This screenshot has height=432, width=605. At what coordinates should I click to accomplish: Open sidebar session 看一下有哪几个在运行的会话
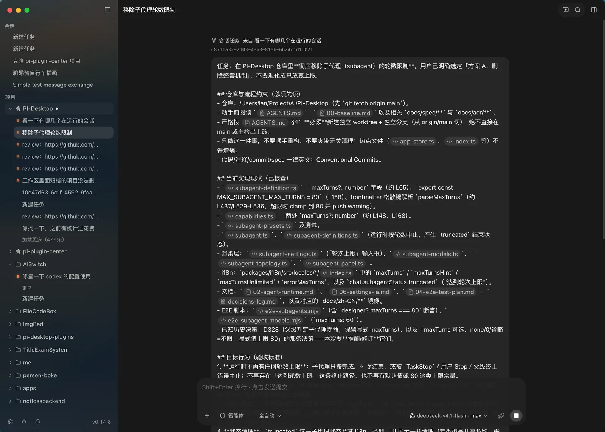click(x=58, y=120)
